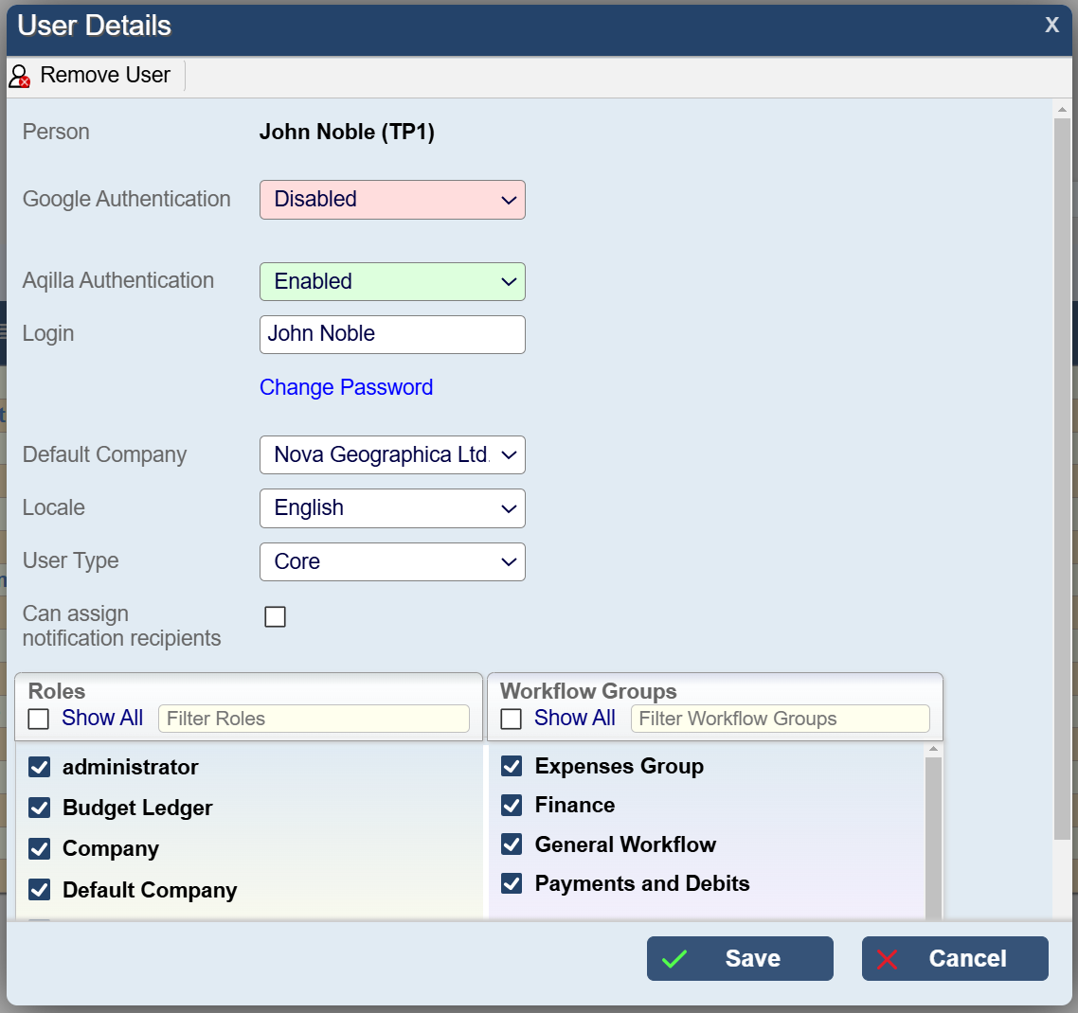This screenshot has width=1078, height=1013.
Task: Open the Aqilla Authentication dropdown
Action: coord(392,281)
